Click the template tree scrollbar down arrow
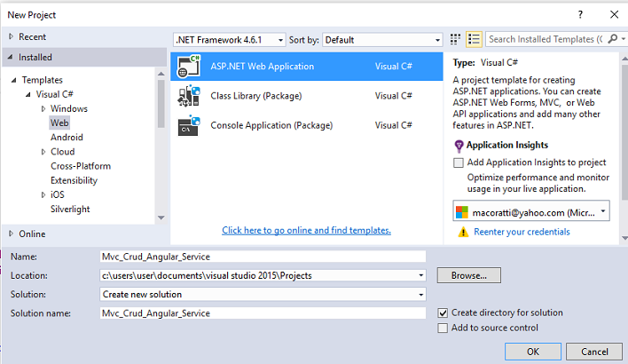This screenshot has width=628, height=364. tap(161, 218)
